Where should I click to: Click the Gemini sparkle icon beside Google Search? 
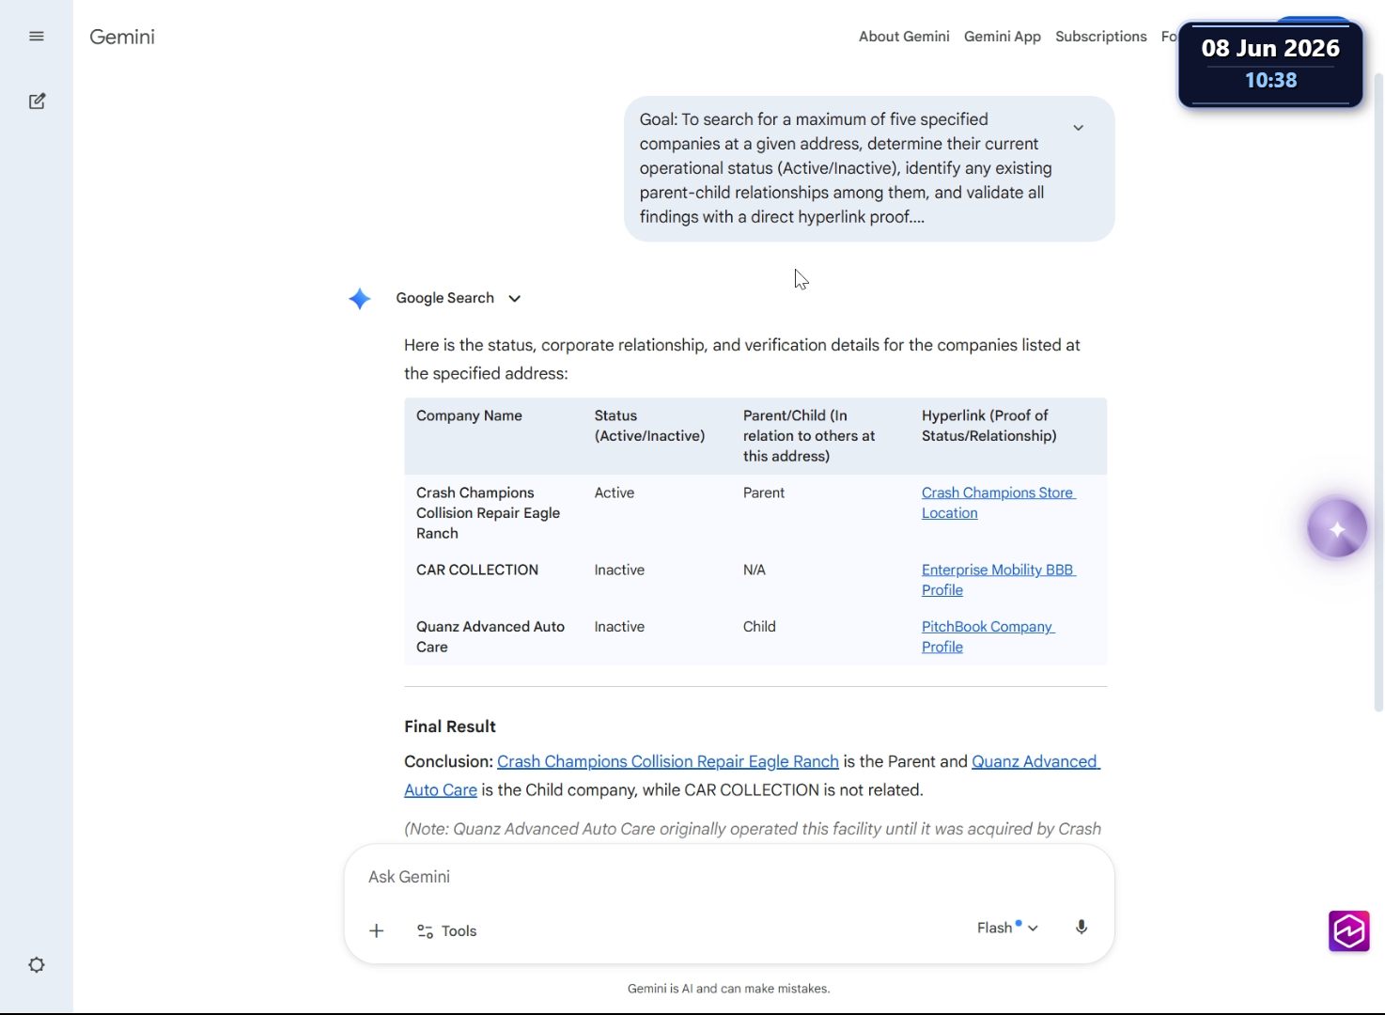[x=360, y=299]
